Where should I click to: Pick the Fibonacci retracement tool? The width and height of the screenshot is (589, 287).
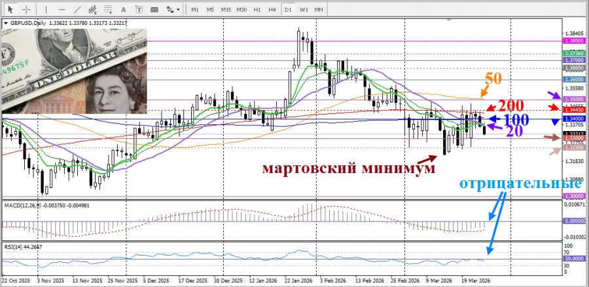coord(108,9)
